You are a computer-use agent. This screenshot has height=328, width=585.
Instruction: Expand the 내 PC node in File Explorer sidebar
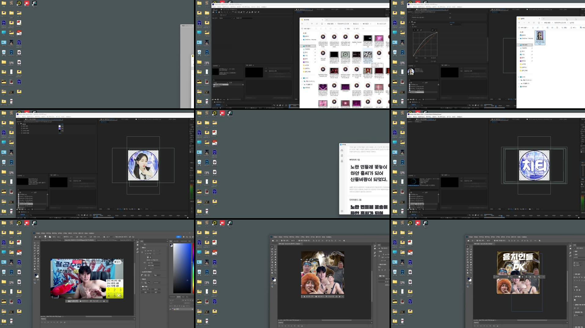(518, 77)
